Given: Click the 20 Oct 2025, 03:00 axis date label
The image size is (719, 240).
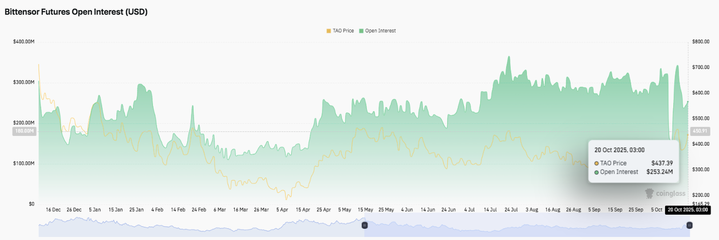Looking at the screenshot, I should coord(687,209).
